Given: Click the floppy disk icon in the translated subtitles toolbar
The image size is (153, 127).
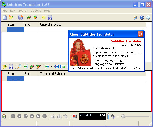Looking at the screenshot, I should 11,67.
